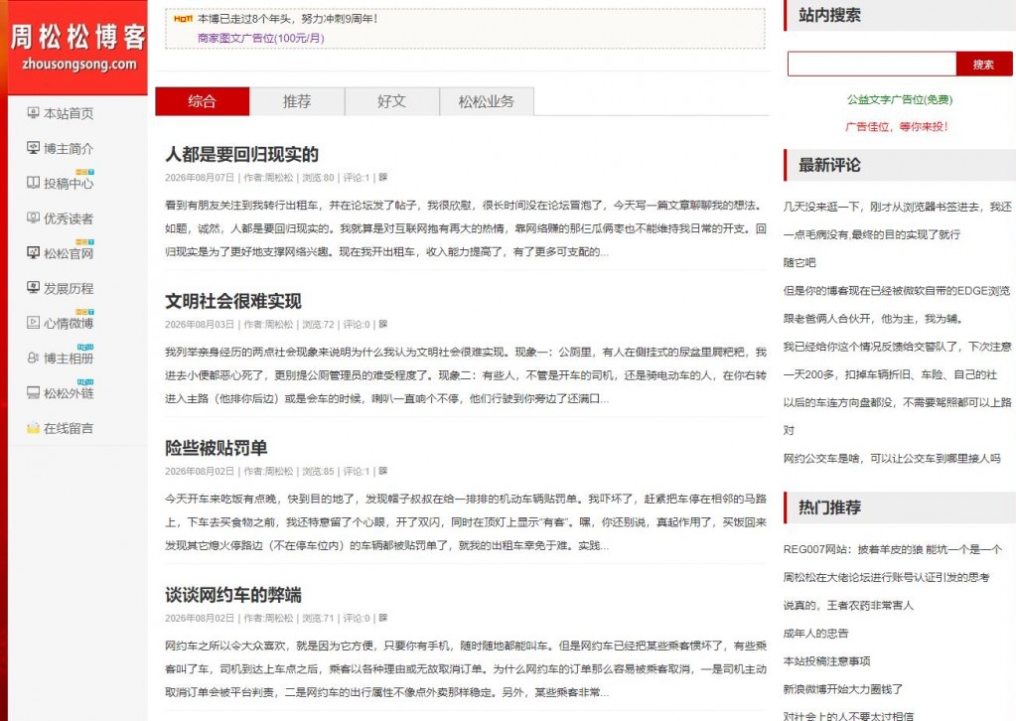The image size is (1016, 721).
Task: Click the laptop icon beside 松松外链
Action: 33,392
